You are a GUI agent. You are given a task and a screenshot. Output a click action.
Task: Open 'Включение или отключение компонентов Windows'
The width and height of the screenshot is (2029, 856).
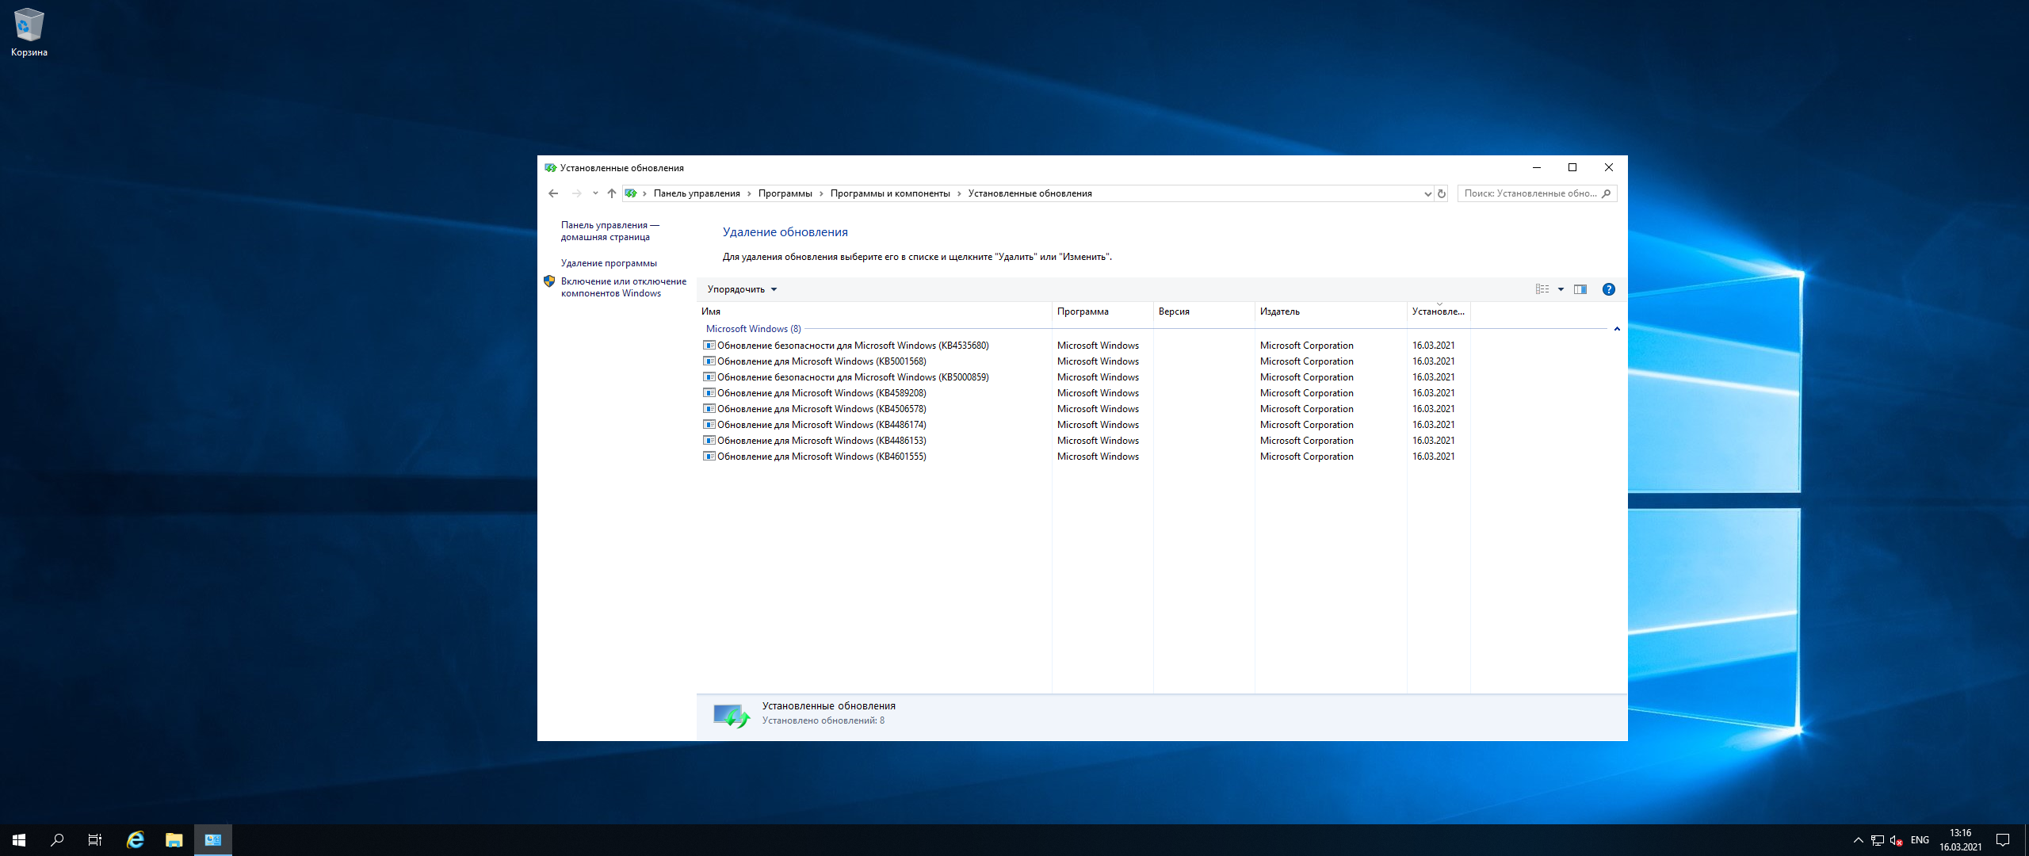pos(624,287)
